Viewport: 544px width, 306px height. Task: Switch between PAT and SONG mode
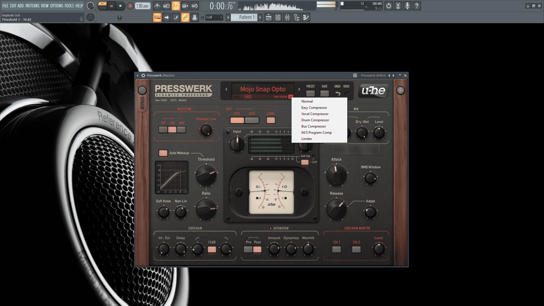[x=103, y=6]
